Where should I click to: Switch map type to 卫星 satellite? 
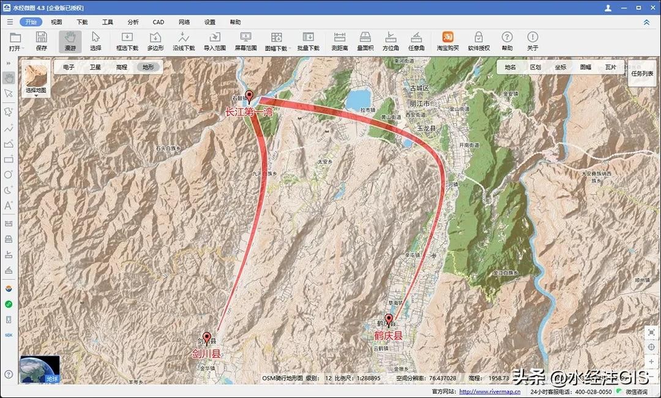point(95,67)
